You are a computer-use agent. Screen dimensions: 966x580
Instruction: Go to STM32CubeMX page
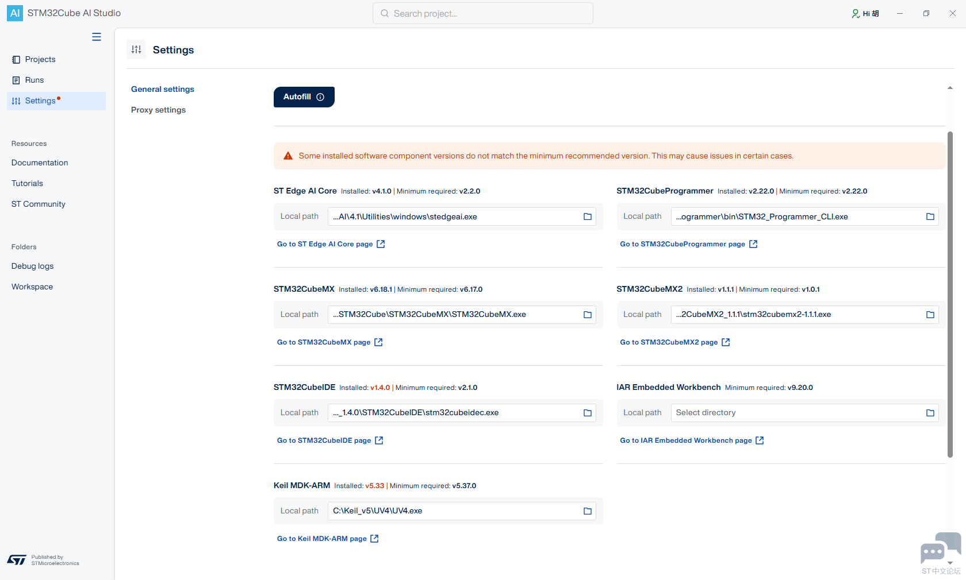(x=329, y=342)
